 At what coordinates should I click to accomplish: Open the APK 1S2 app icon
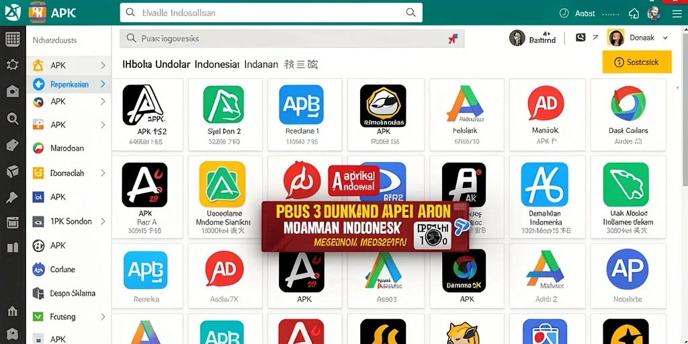(144, 104)
